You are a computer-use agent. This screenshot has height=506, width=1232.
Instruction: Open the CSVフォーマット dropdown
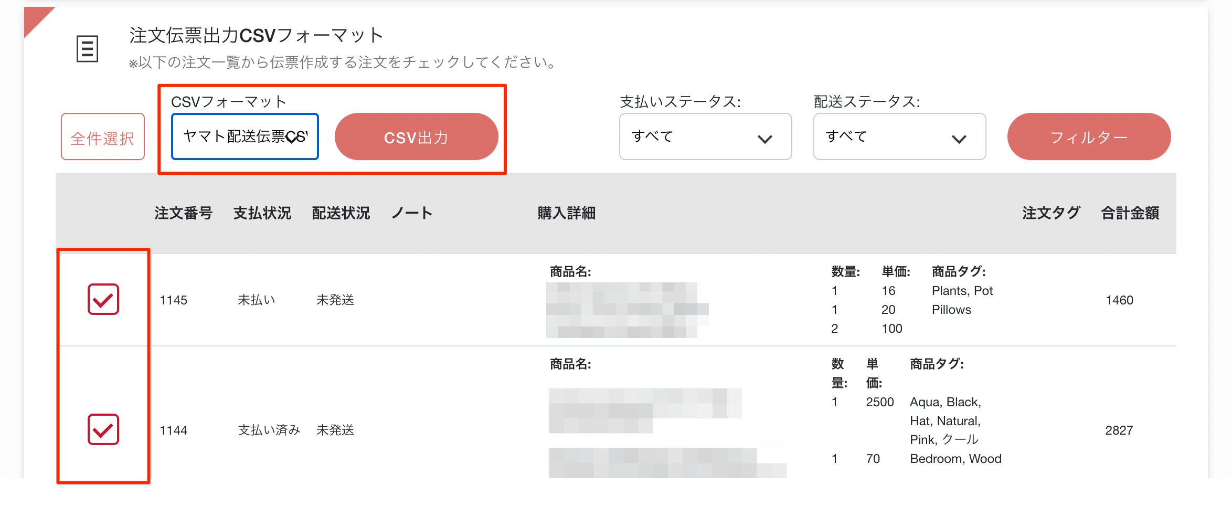[x=245, y=136]
